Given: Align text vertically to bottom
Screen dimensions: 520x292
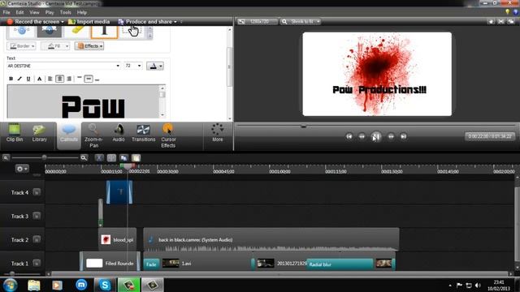Looking at the screenshot, I should (x=97, y=79).
